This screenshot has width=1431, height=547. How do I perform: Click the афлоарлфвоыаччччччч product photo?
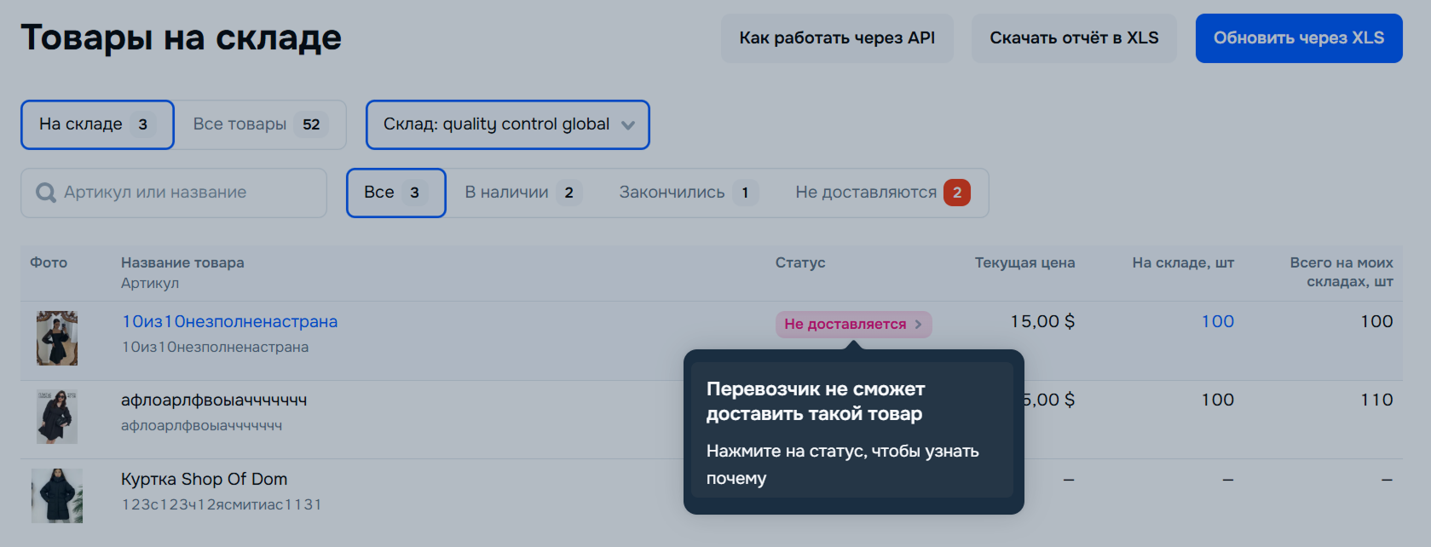click(x=57, y=417)
